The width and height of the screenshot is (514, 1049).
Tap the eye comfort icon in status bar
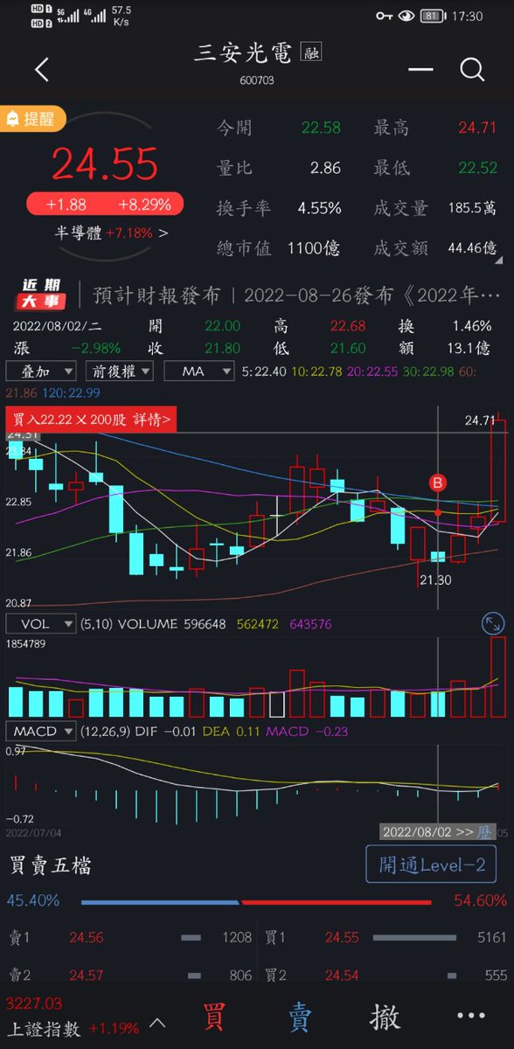[406, 16]
